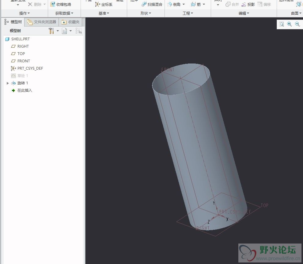Open the 获取数据 group dropdown
Image resolution: width=303 pixels, height=264 pixels.
[64, 13]
